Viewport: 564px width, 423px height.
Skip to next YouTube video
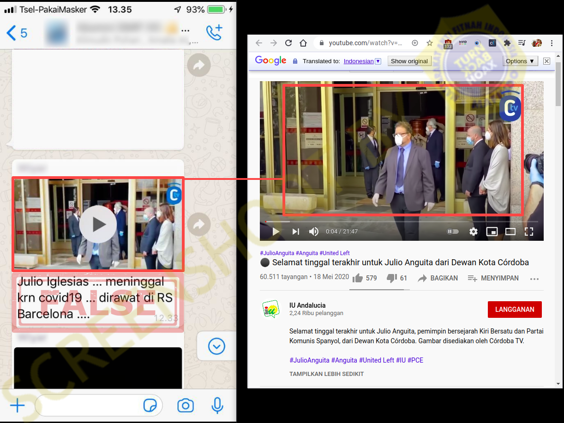tap(296, 232)
